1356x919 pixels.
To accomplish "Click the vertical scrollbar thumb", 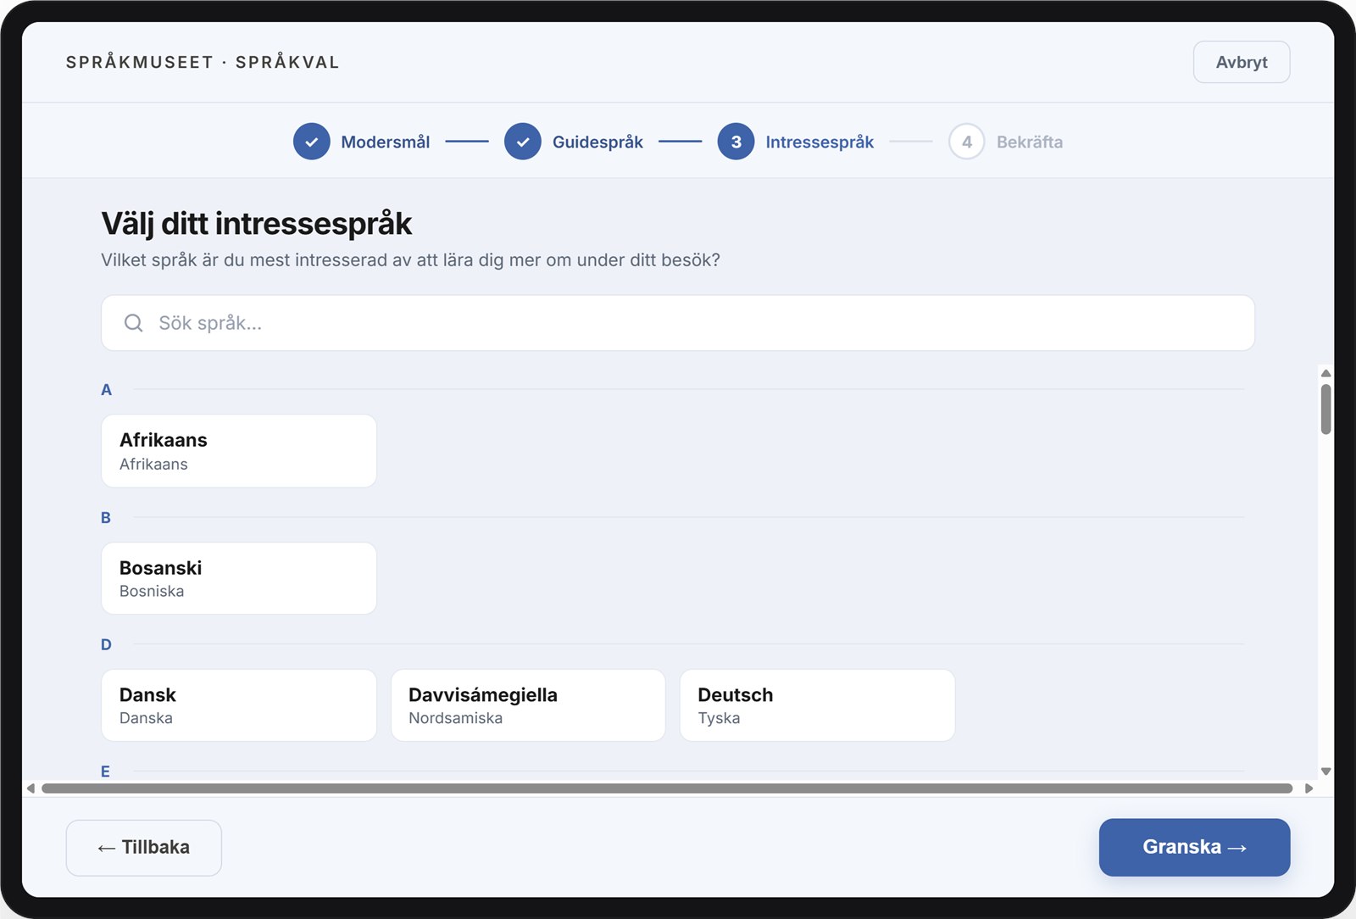I will (x=1325, y=409).
